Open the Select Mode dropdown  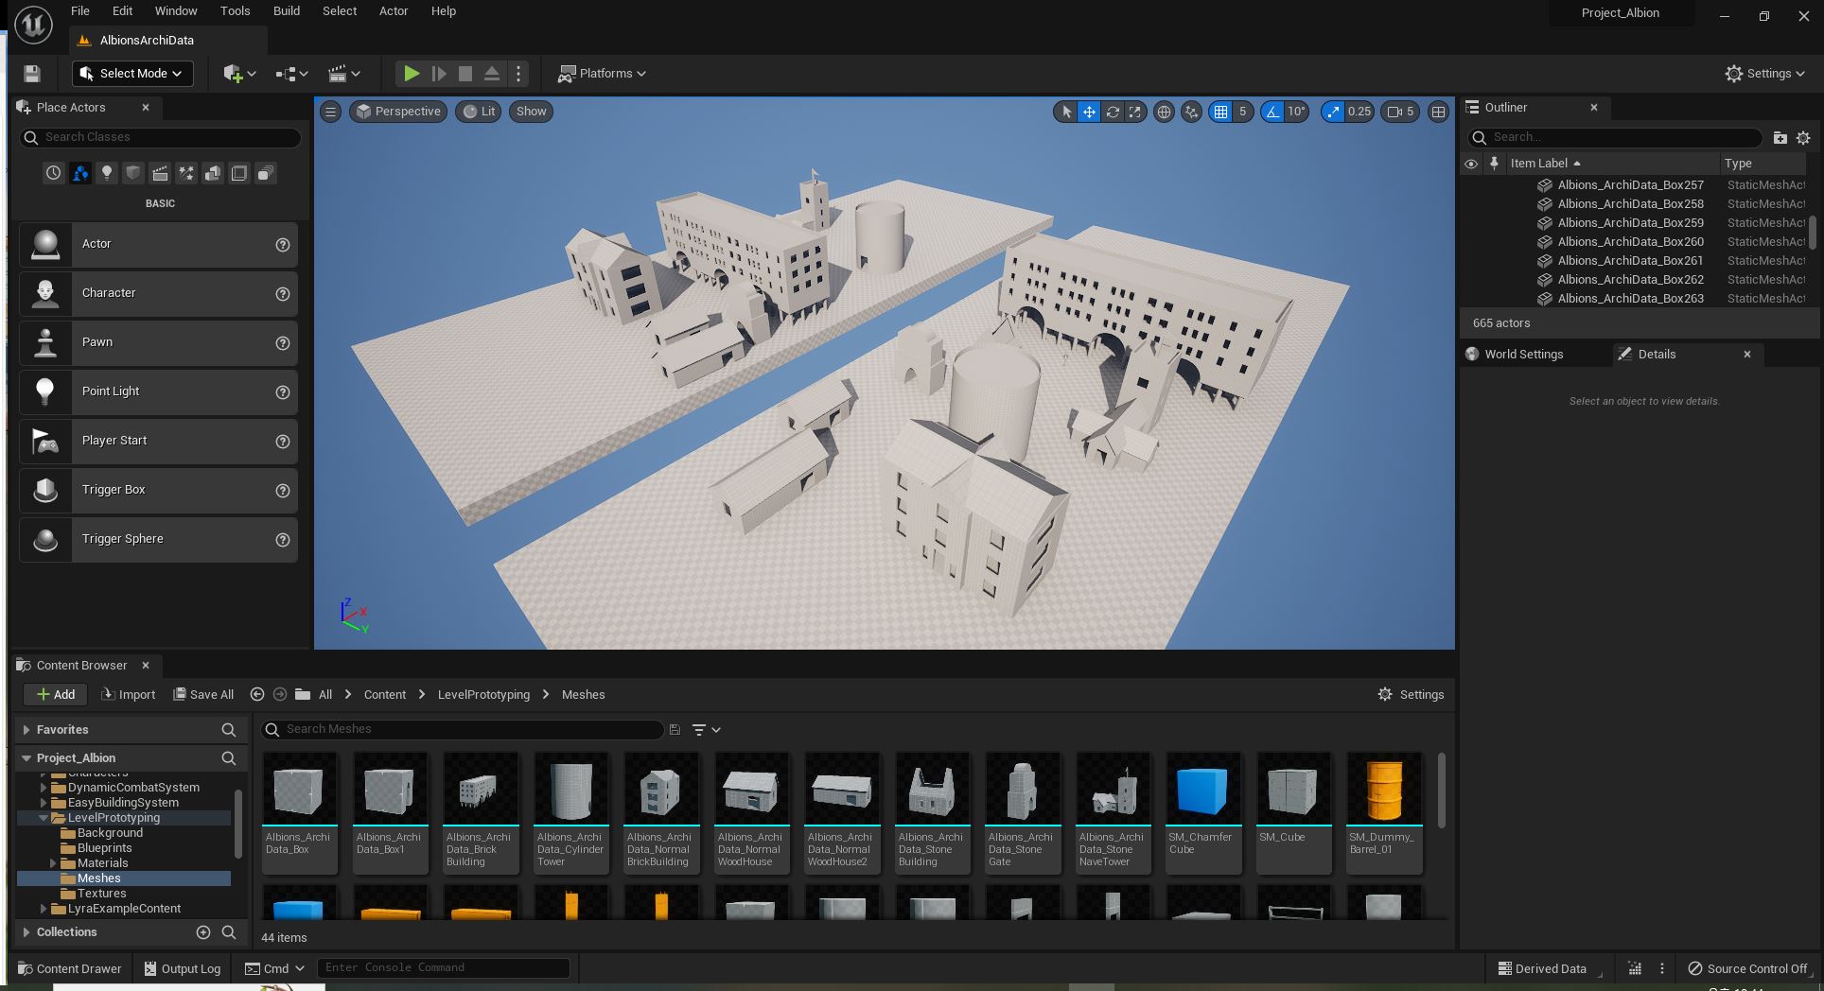tap(132, 74)
